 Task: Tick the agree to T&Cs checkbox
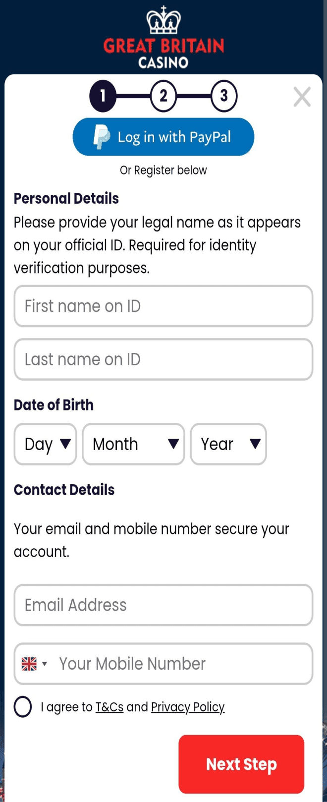[22, 707]
